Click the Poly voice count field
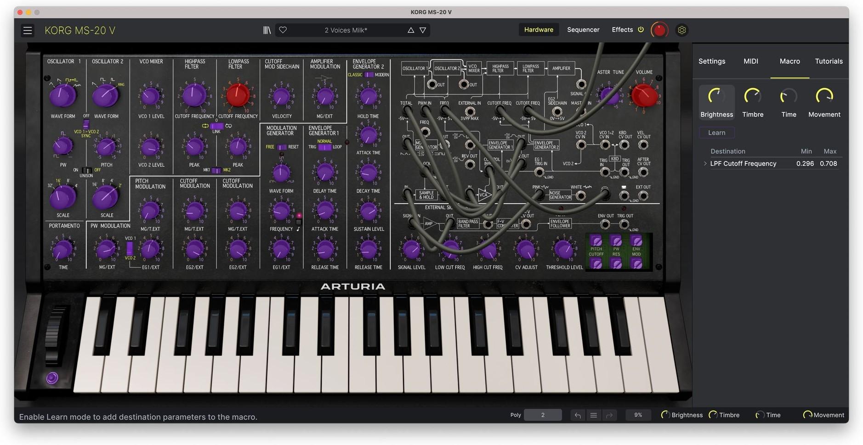The height and width of the screenshot is (445, 863). (543, 415)
